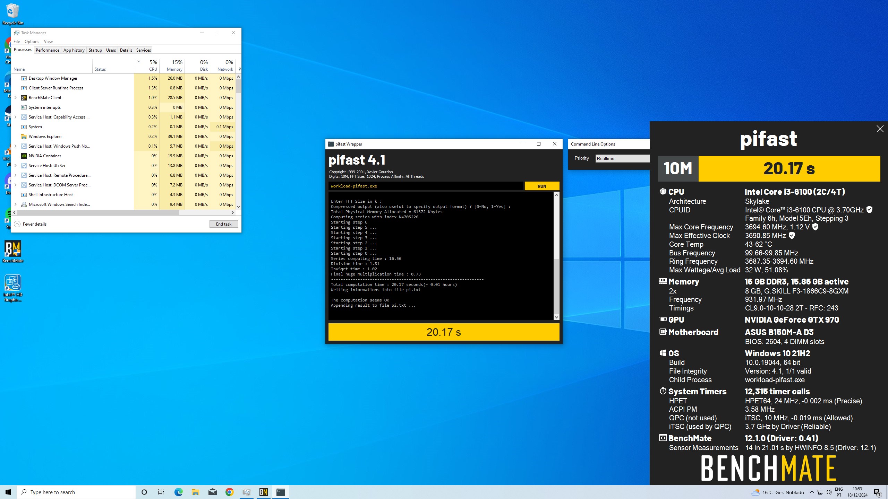Expand the BenchMate Client process row
The width and height of the screenshot is (888, 499).
coord(16,98)
